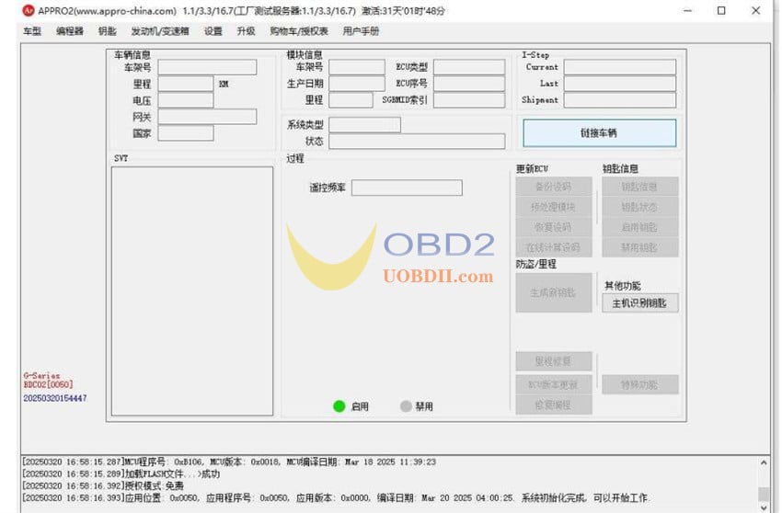The image size is (782, 513).
Task: Minimize the APPRO2 window
Action: coord(688,10)
